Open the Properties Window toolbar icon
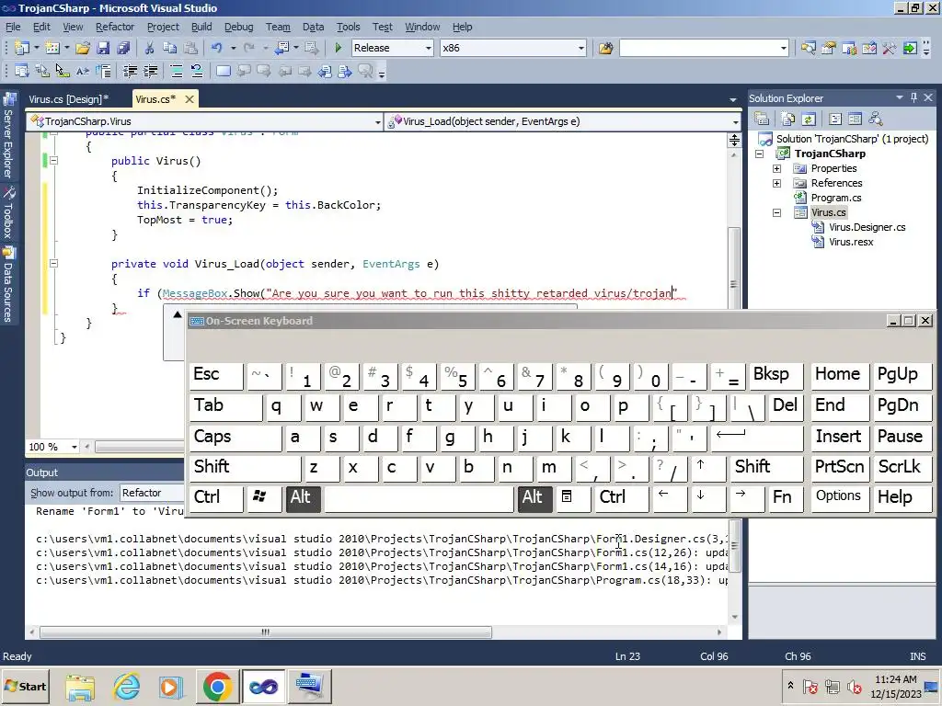 tap(829, 48)
